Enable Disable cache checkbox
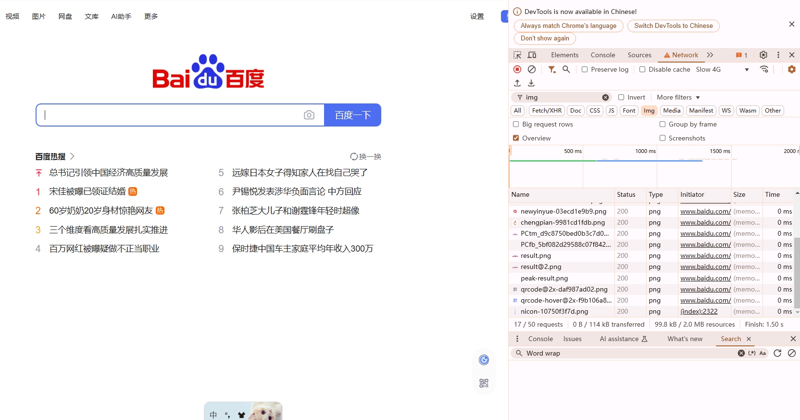The width and height of the screenshot is (800, 420). tap(642, 69)
